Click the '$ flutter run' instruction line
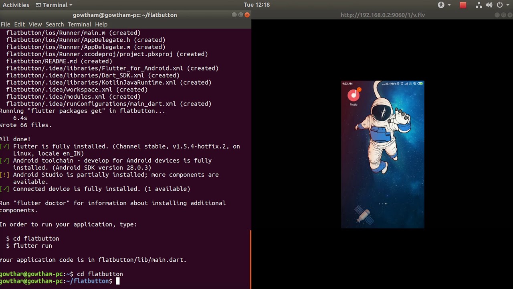The image size is (513, 289). pos(29,246)
